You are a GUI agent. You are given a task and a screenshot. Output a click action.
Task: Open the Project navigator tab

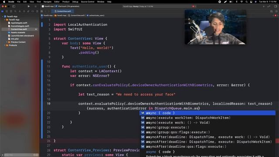click(3, 11)
